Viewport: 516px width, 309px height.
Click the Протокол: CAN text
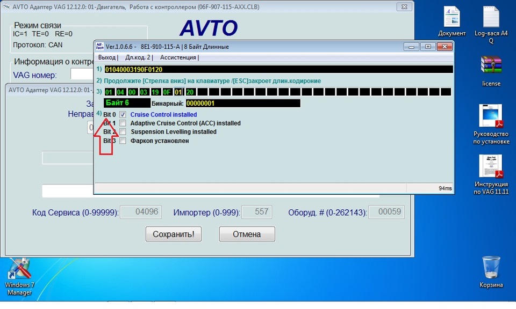38,45
